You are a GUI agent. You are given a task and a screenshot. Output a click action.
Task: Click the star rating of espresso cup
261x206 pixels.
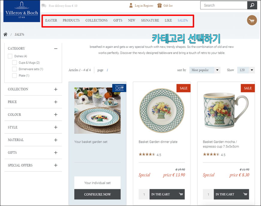click(x=211, y=154)
